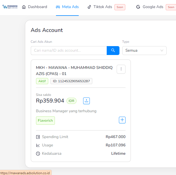The height and width of the screenshot is (175, 176).
Task: Click the top-up upload icon next to balance
Action: pos(86,101)
